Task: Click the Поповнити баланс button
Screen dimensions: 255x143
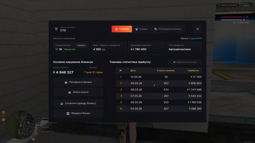Action: pyautogui.click(x=78, y=82)
